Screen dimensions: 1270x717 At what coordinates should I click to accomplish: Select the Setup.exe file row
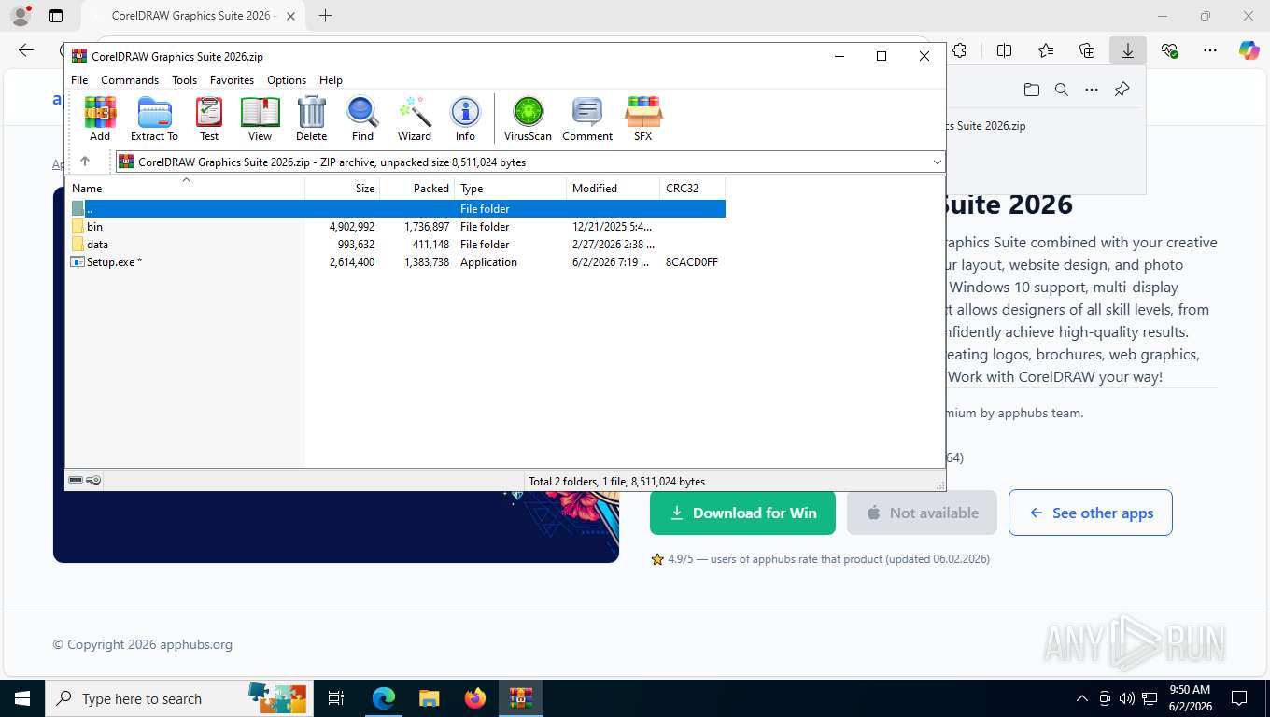[x=396, y=262]
